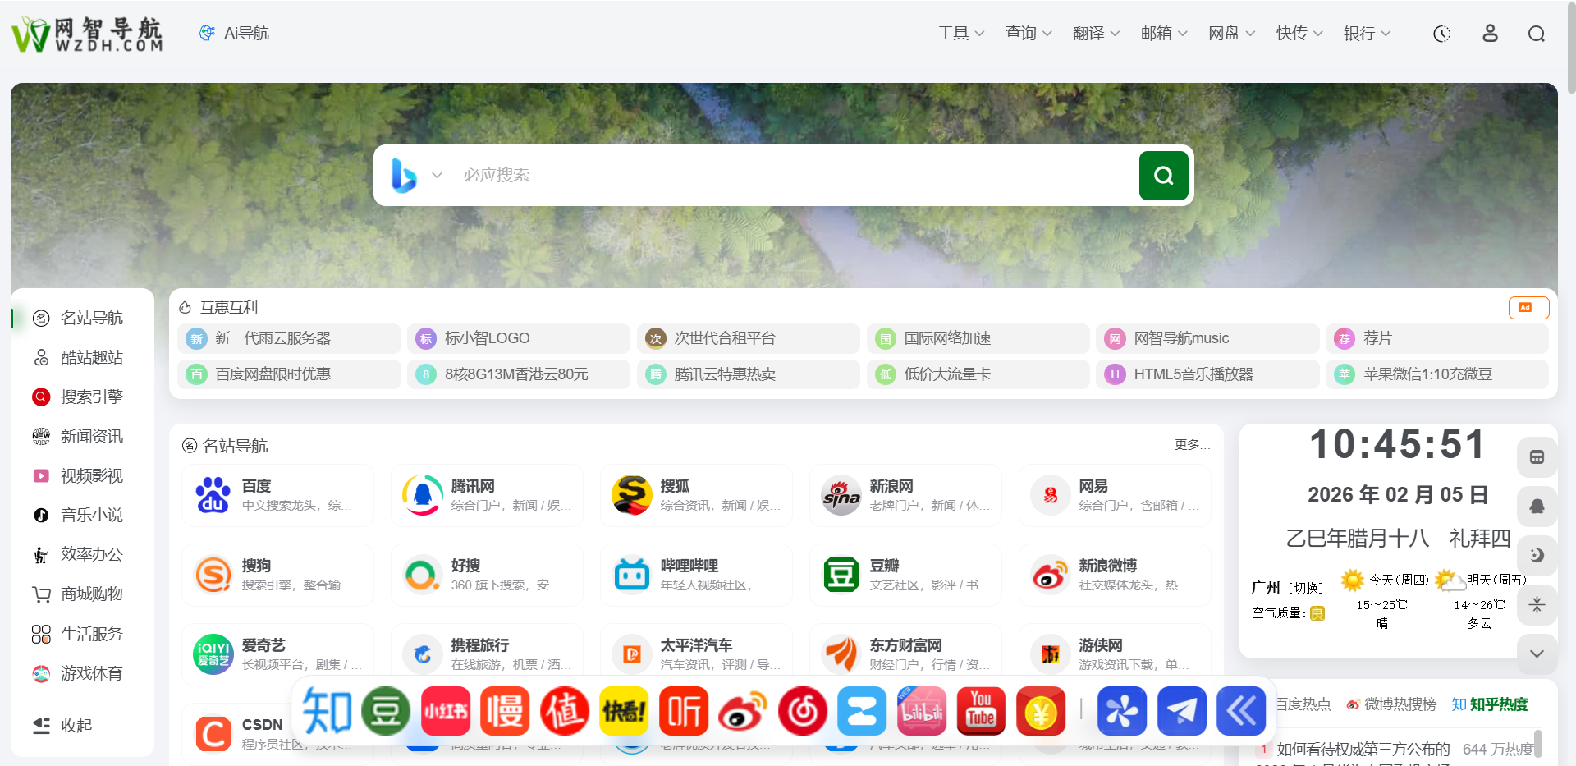Viewport: 1576px width, 766px height.
Task: Open the search engine selector next to Bing logo
Action: tap(437, 175)
